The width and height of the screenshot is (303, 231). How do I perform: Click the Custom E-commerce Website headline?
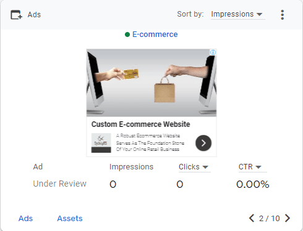(140, 124)
